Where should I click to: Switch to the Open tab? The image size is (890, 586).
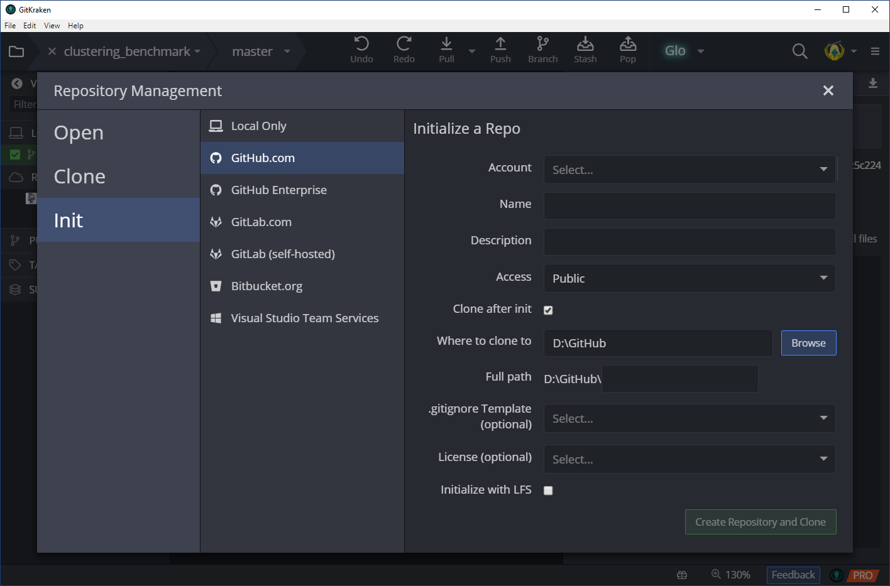(x=118, y=133)
